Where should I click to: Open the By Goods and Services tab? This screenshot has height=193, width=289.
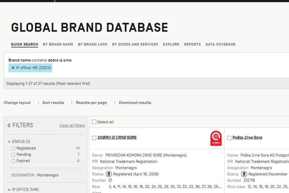(x=135, y=45)
